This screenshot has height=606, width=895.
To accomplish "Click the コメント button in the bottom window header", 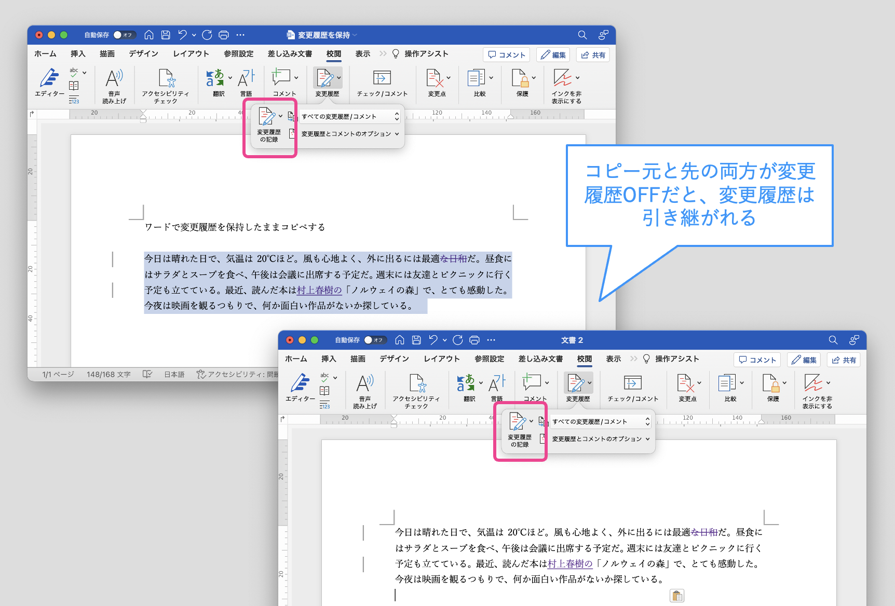I will pos(757,360).
